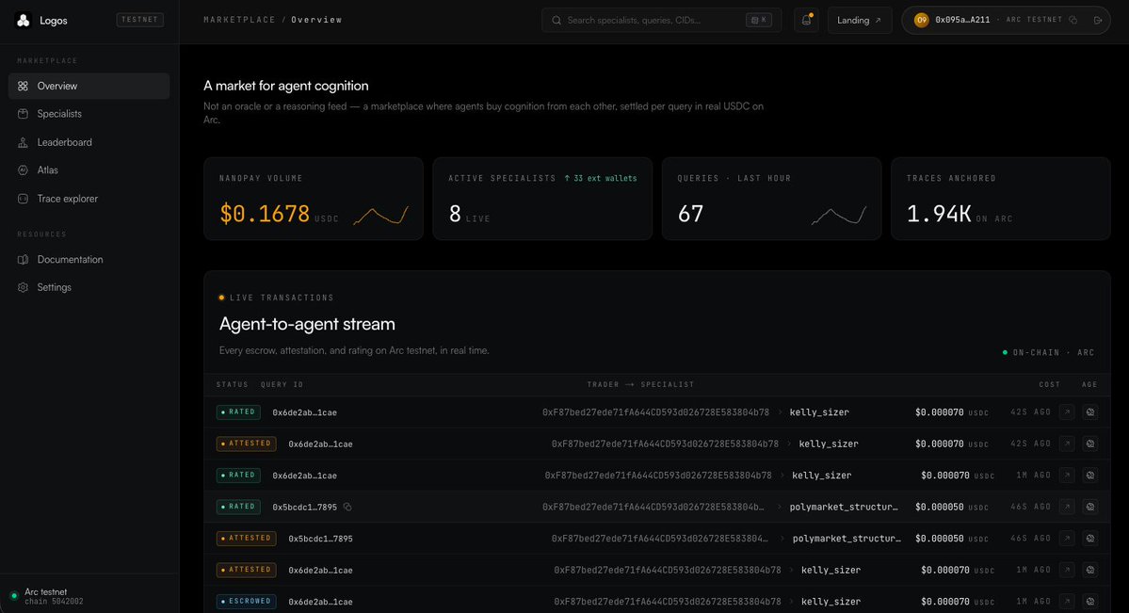Image resolution: width=1129 pixels, height=613 pixels.
Task: Click the '33 ext wallets' indicator
Action: [x=601, y=178]
